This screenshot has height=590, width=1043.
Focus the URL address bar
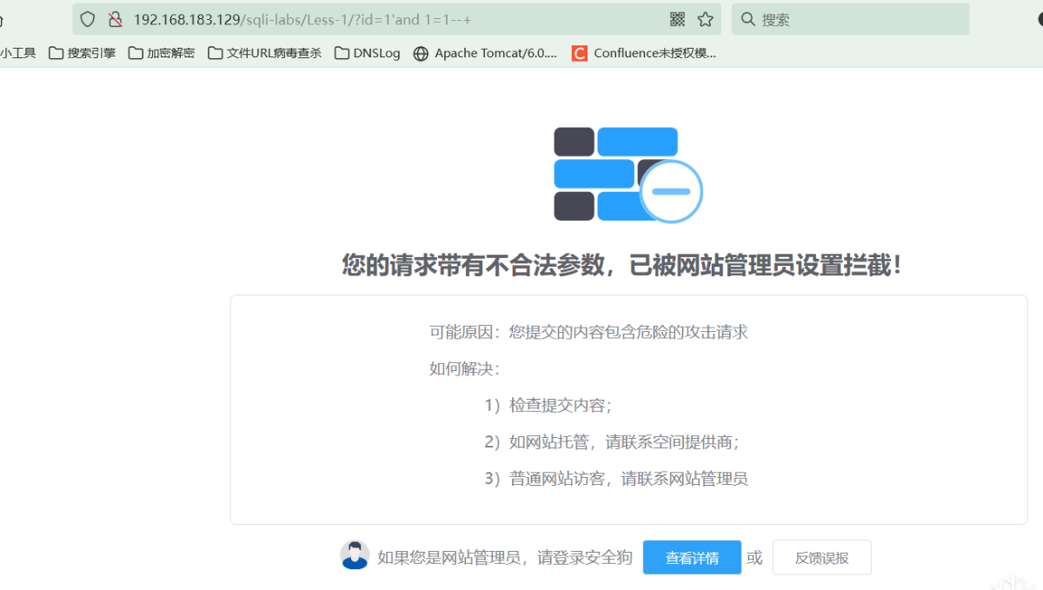point(398,19)
